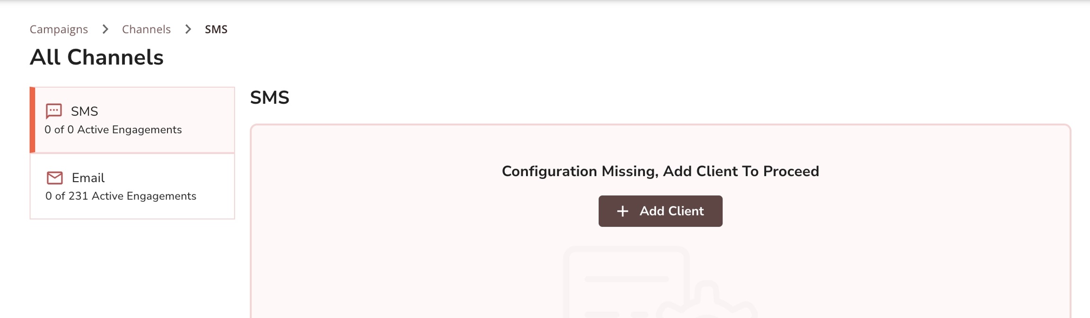Click the chevron after Campaigns breadcrumb
Screen dimensions: 1090x318
(105, 29)
